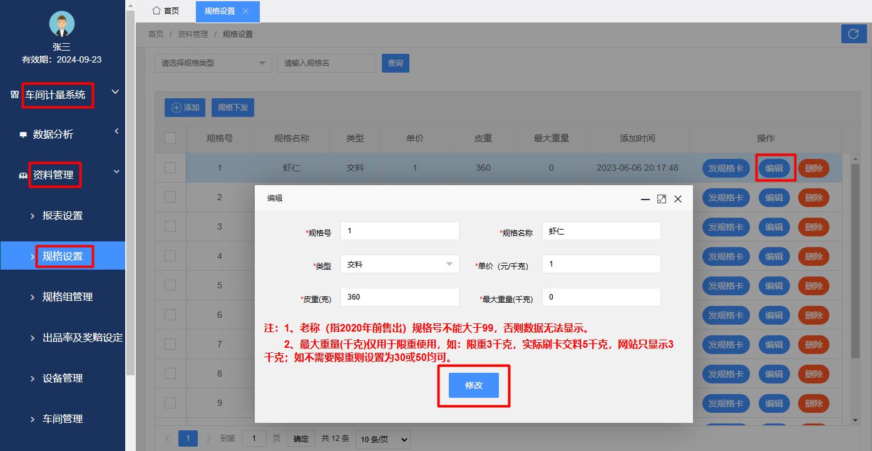The height and width of the screenshot is (451, 872).
Task: Collapse the 资料管理 menu chevron
Action: pos(116,172)
